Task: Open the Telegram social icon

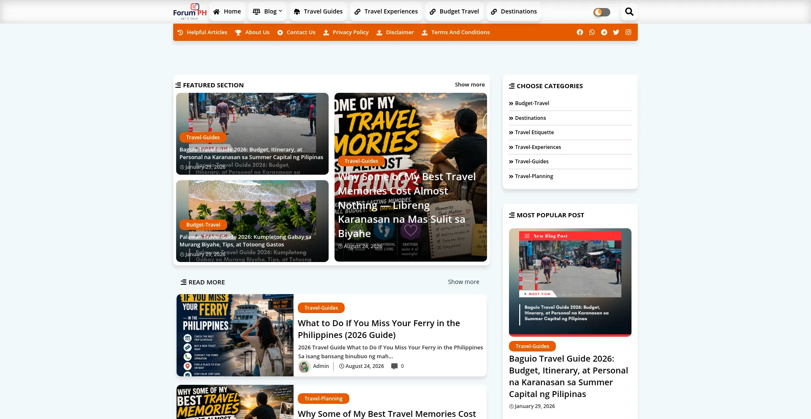Action: click(x=604, y=32)
